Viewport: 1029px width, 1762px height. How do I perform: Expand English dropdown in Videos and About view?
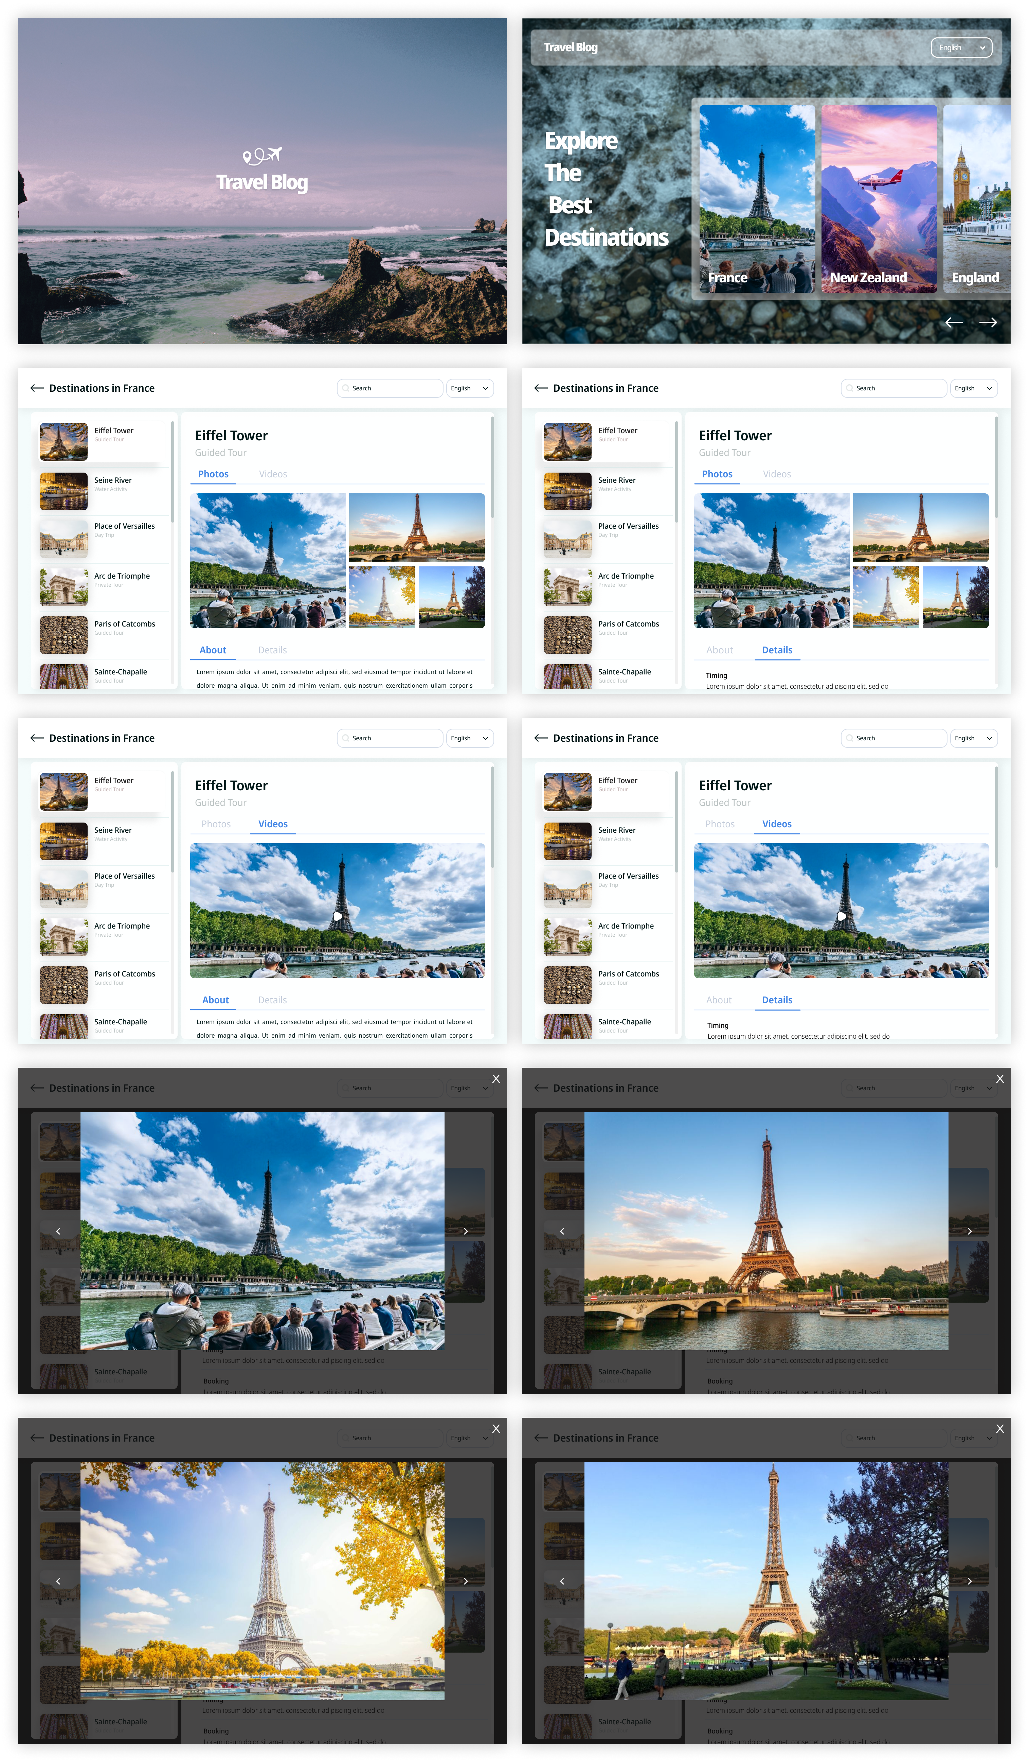(470, 738)
